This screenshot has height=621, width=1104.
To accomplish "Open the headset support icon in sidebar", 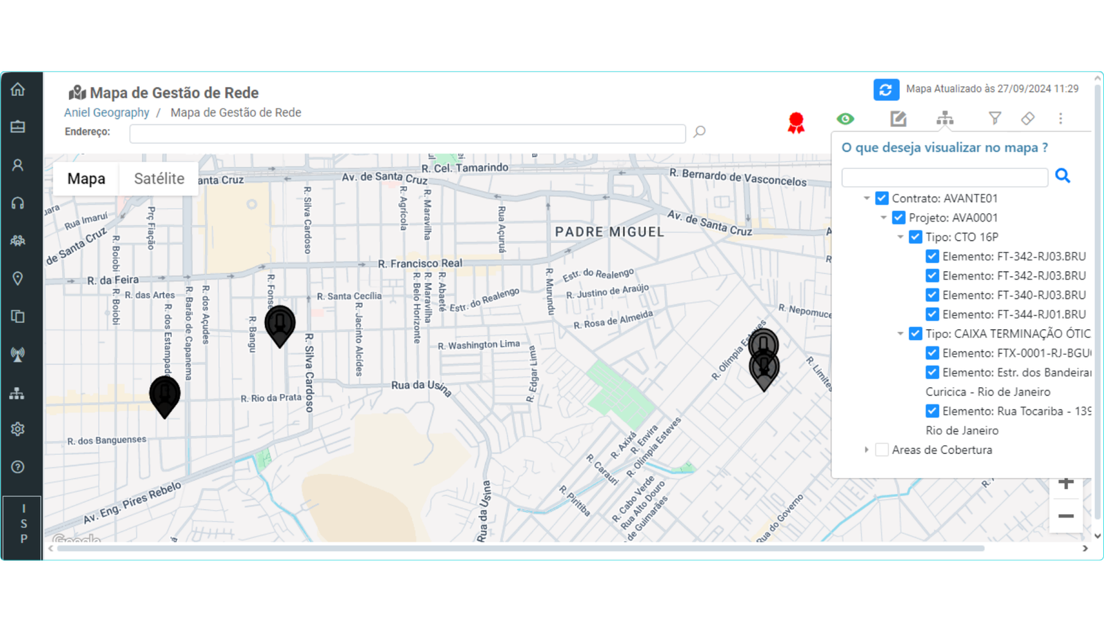I will (x=18, y=203).
